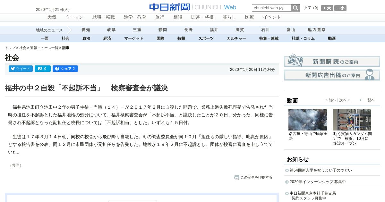Open 囲碁・将棋 menu item

[202, 17]
